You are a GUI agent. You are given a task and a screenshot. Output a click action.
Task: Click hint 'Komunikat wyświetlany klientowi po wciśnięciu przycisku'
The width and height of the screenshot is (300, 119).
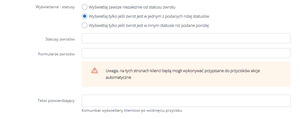132,110
